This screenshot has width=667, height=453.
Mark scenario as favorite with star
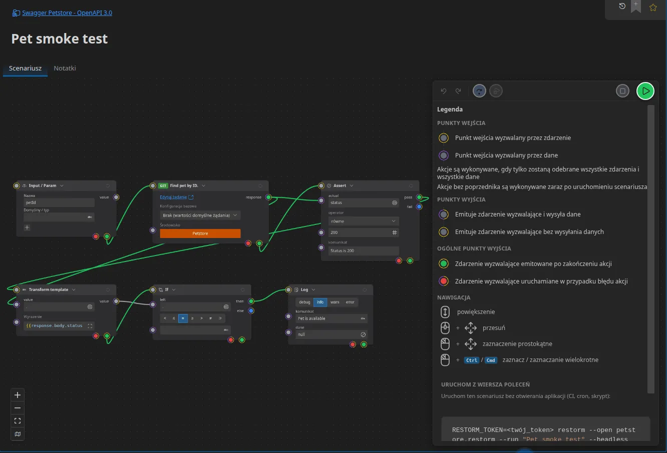[653, 7]
